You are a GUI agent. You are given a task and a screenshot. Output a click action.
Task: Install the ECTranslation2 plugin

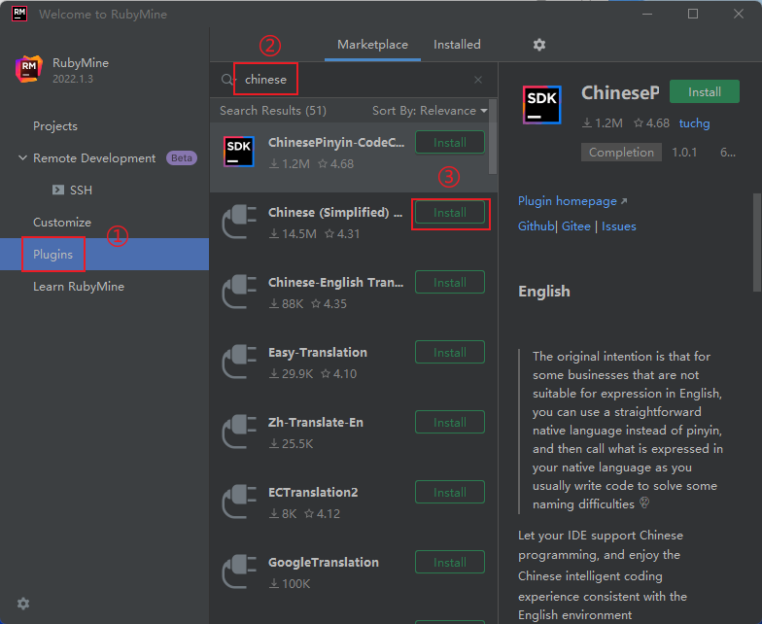[450, 492]
